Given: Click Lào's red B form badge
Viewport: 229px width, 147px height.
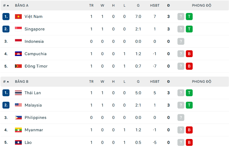Looking at the screenshot, I should [189, 143].
